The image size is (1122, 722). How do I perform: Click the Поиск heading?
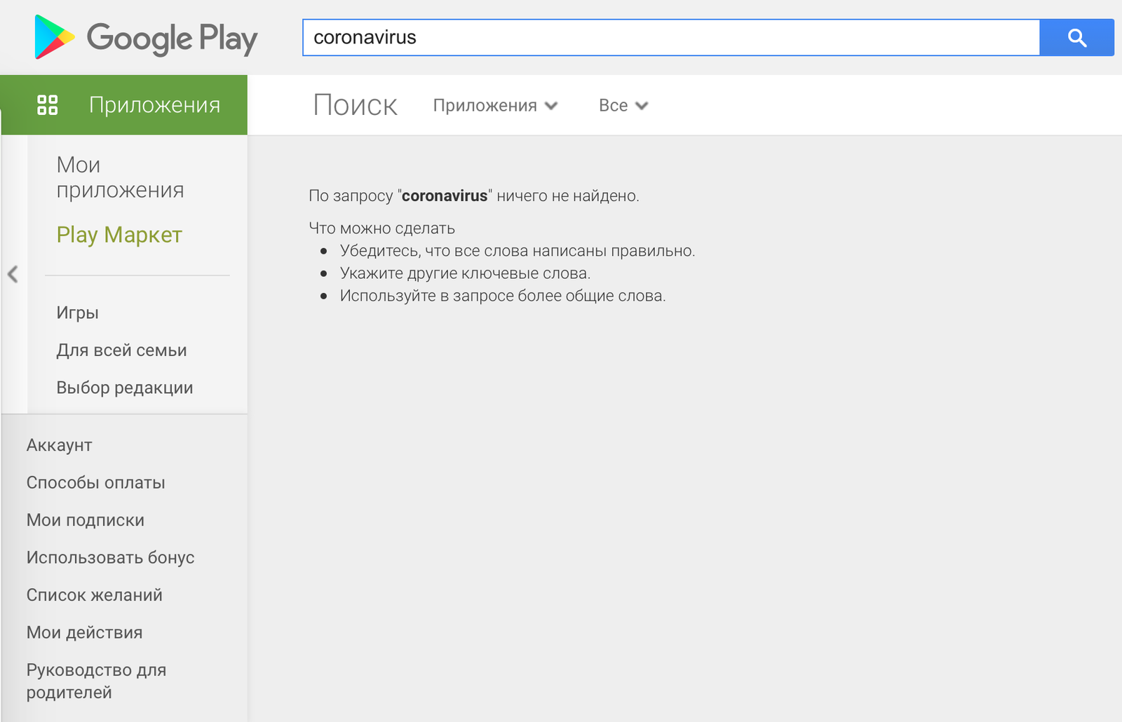coord(355,105)
